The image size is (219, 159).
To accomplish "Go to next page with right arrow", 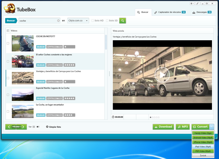I will tap(24, 127).
